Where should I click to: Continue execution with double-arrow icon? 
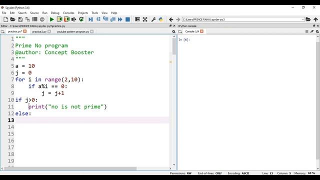click(120, 19)
